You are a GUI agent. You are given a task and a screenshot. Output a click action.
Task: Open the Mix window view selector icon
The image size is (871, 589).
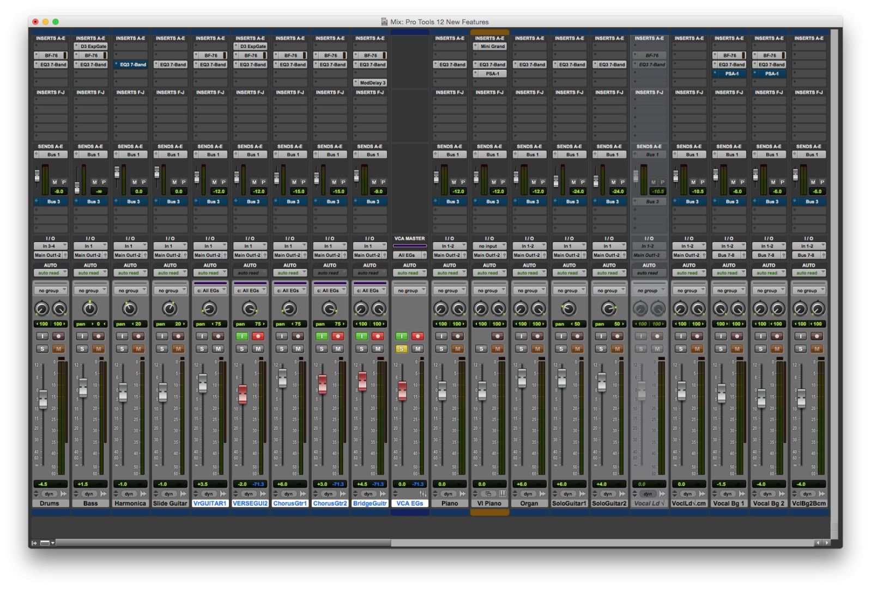pos(47,543)
